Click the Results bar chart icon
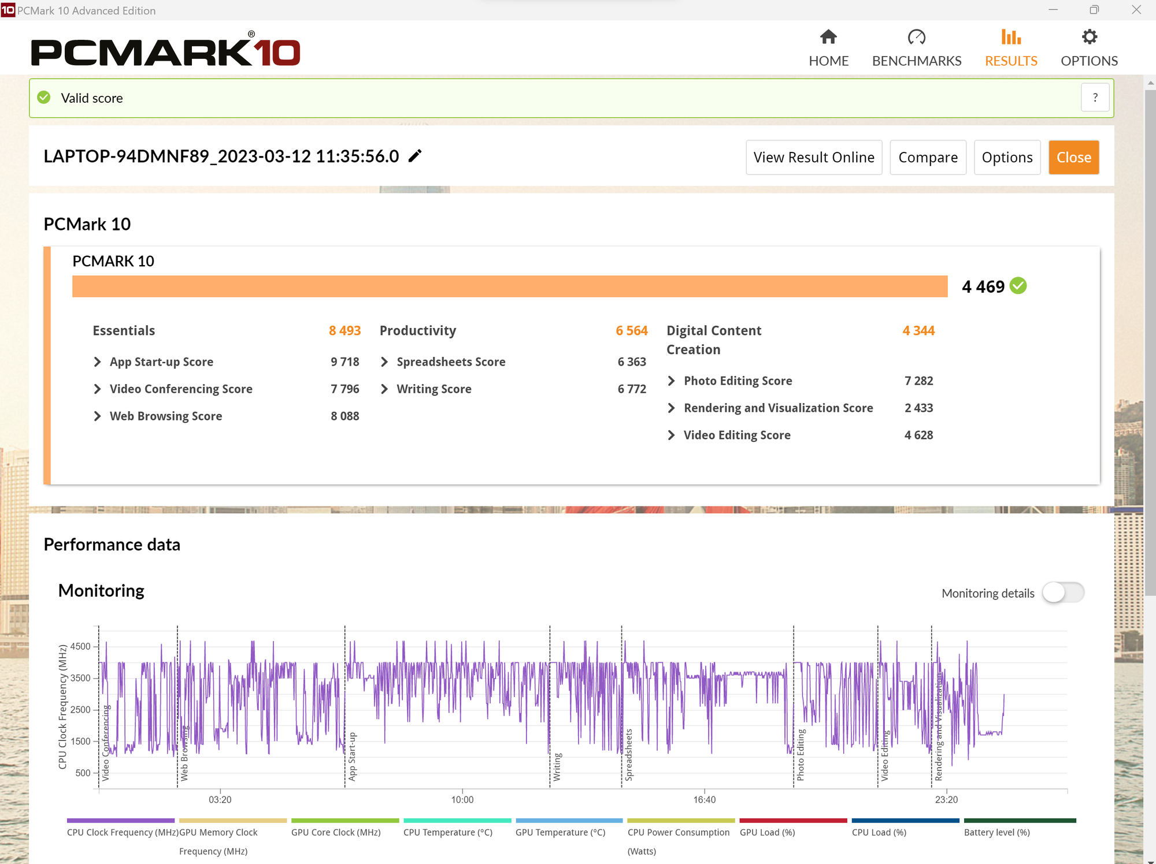Screen dimensions: 1156x864 click(1011, 37)
